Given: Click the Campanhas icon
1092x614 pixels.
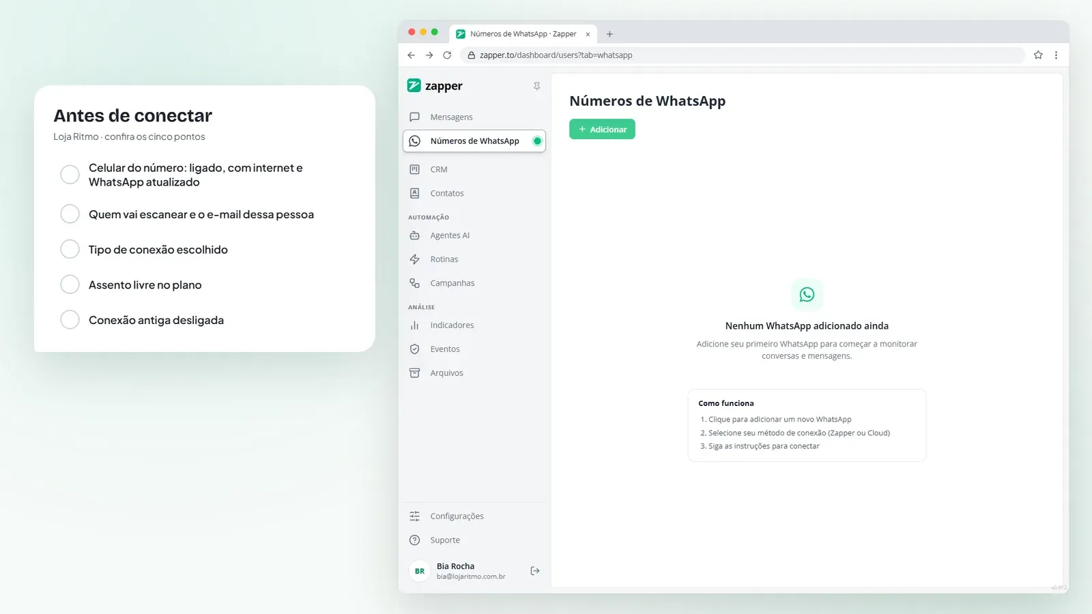Looking at the screenshot, I should coord(414,283).
